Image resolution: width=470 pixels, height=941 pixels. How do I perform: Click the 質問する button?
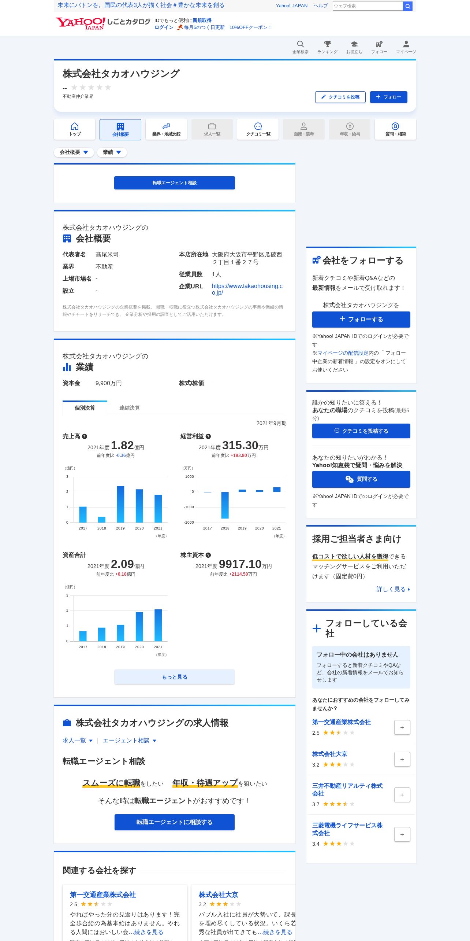pyautogui.click(x=361, y=479)
